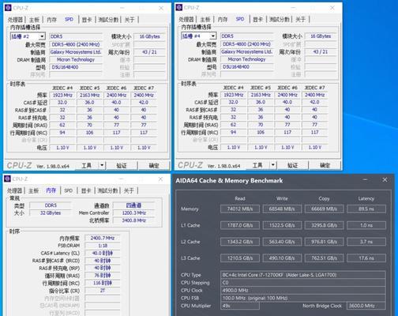Click the 验证 button in slot #2 window

pyautogui.click(x=122, y=166)
